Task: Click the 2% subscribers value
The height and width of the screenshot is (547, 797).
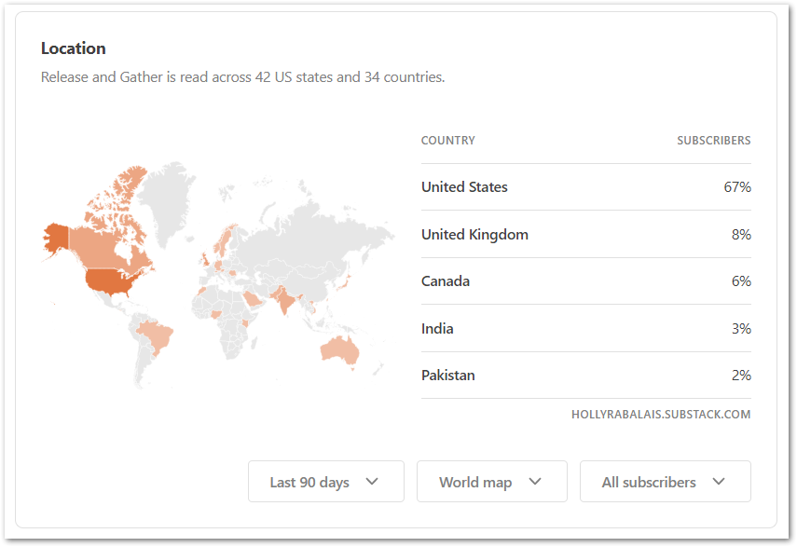Action: pos(741,376)
